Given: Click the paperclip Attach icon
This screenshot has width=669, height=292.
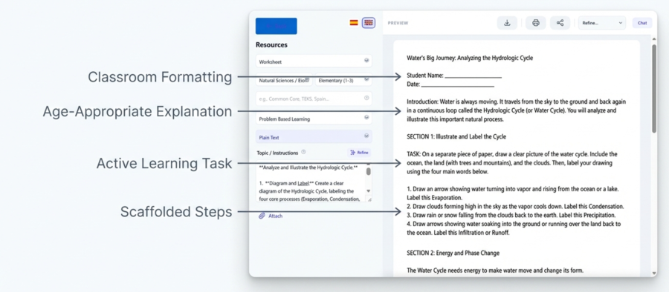Looking at the screenshot, I should [x=262, y=216].
